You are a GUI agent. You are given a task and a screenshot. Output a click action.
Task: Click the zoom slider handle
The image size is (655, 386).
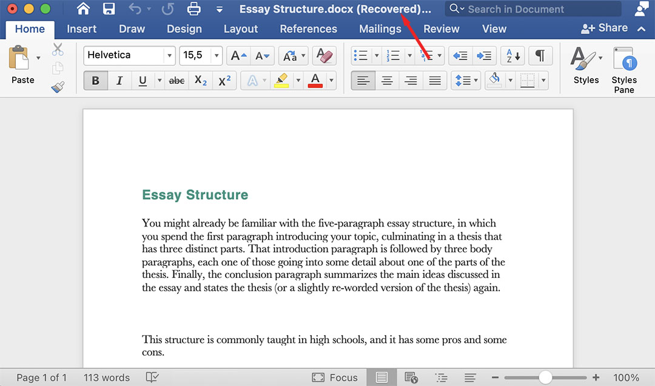click(x=545, y=378)
